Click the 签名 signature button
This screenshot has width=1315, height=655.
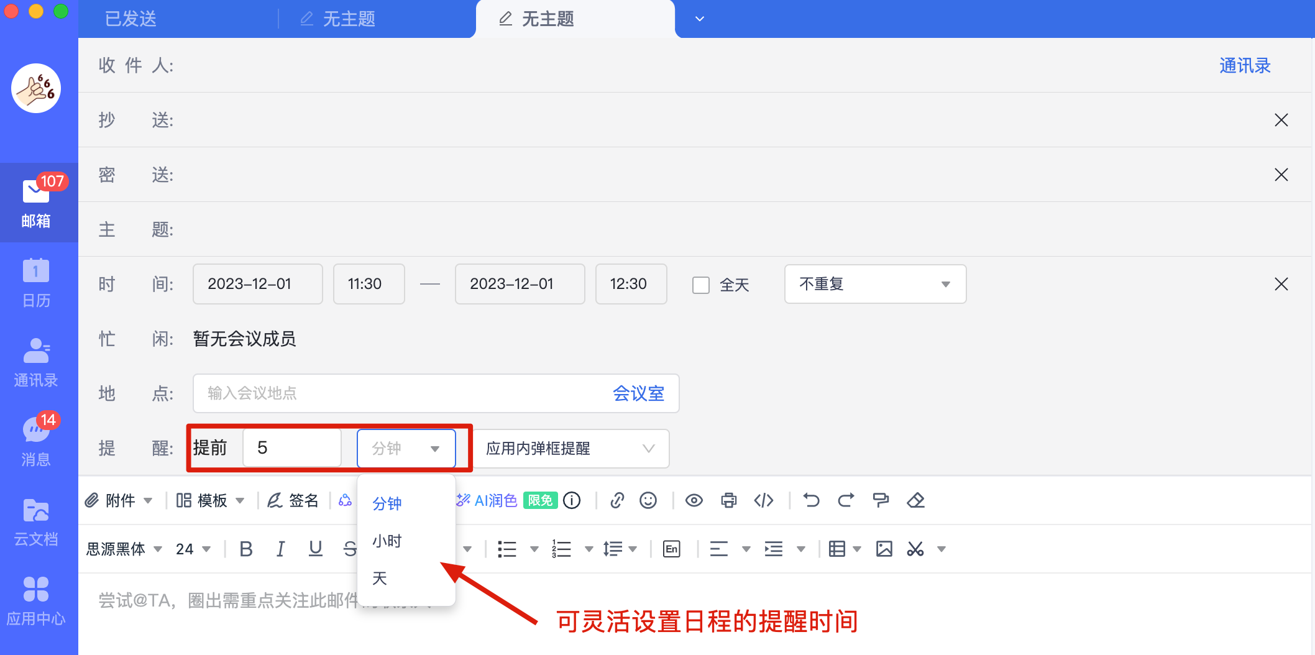pyautogui.click(x=293, y=500)
